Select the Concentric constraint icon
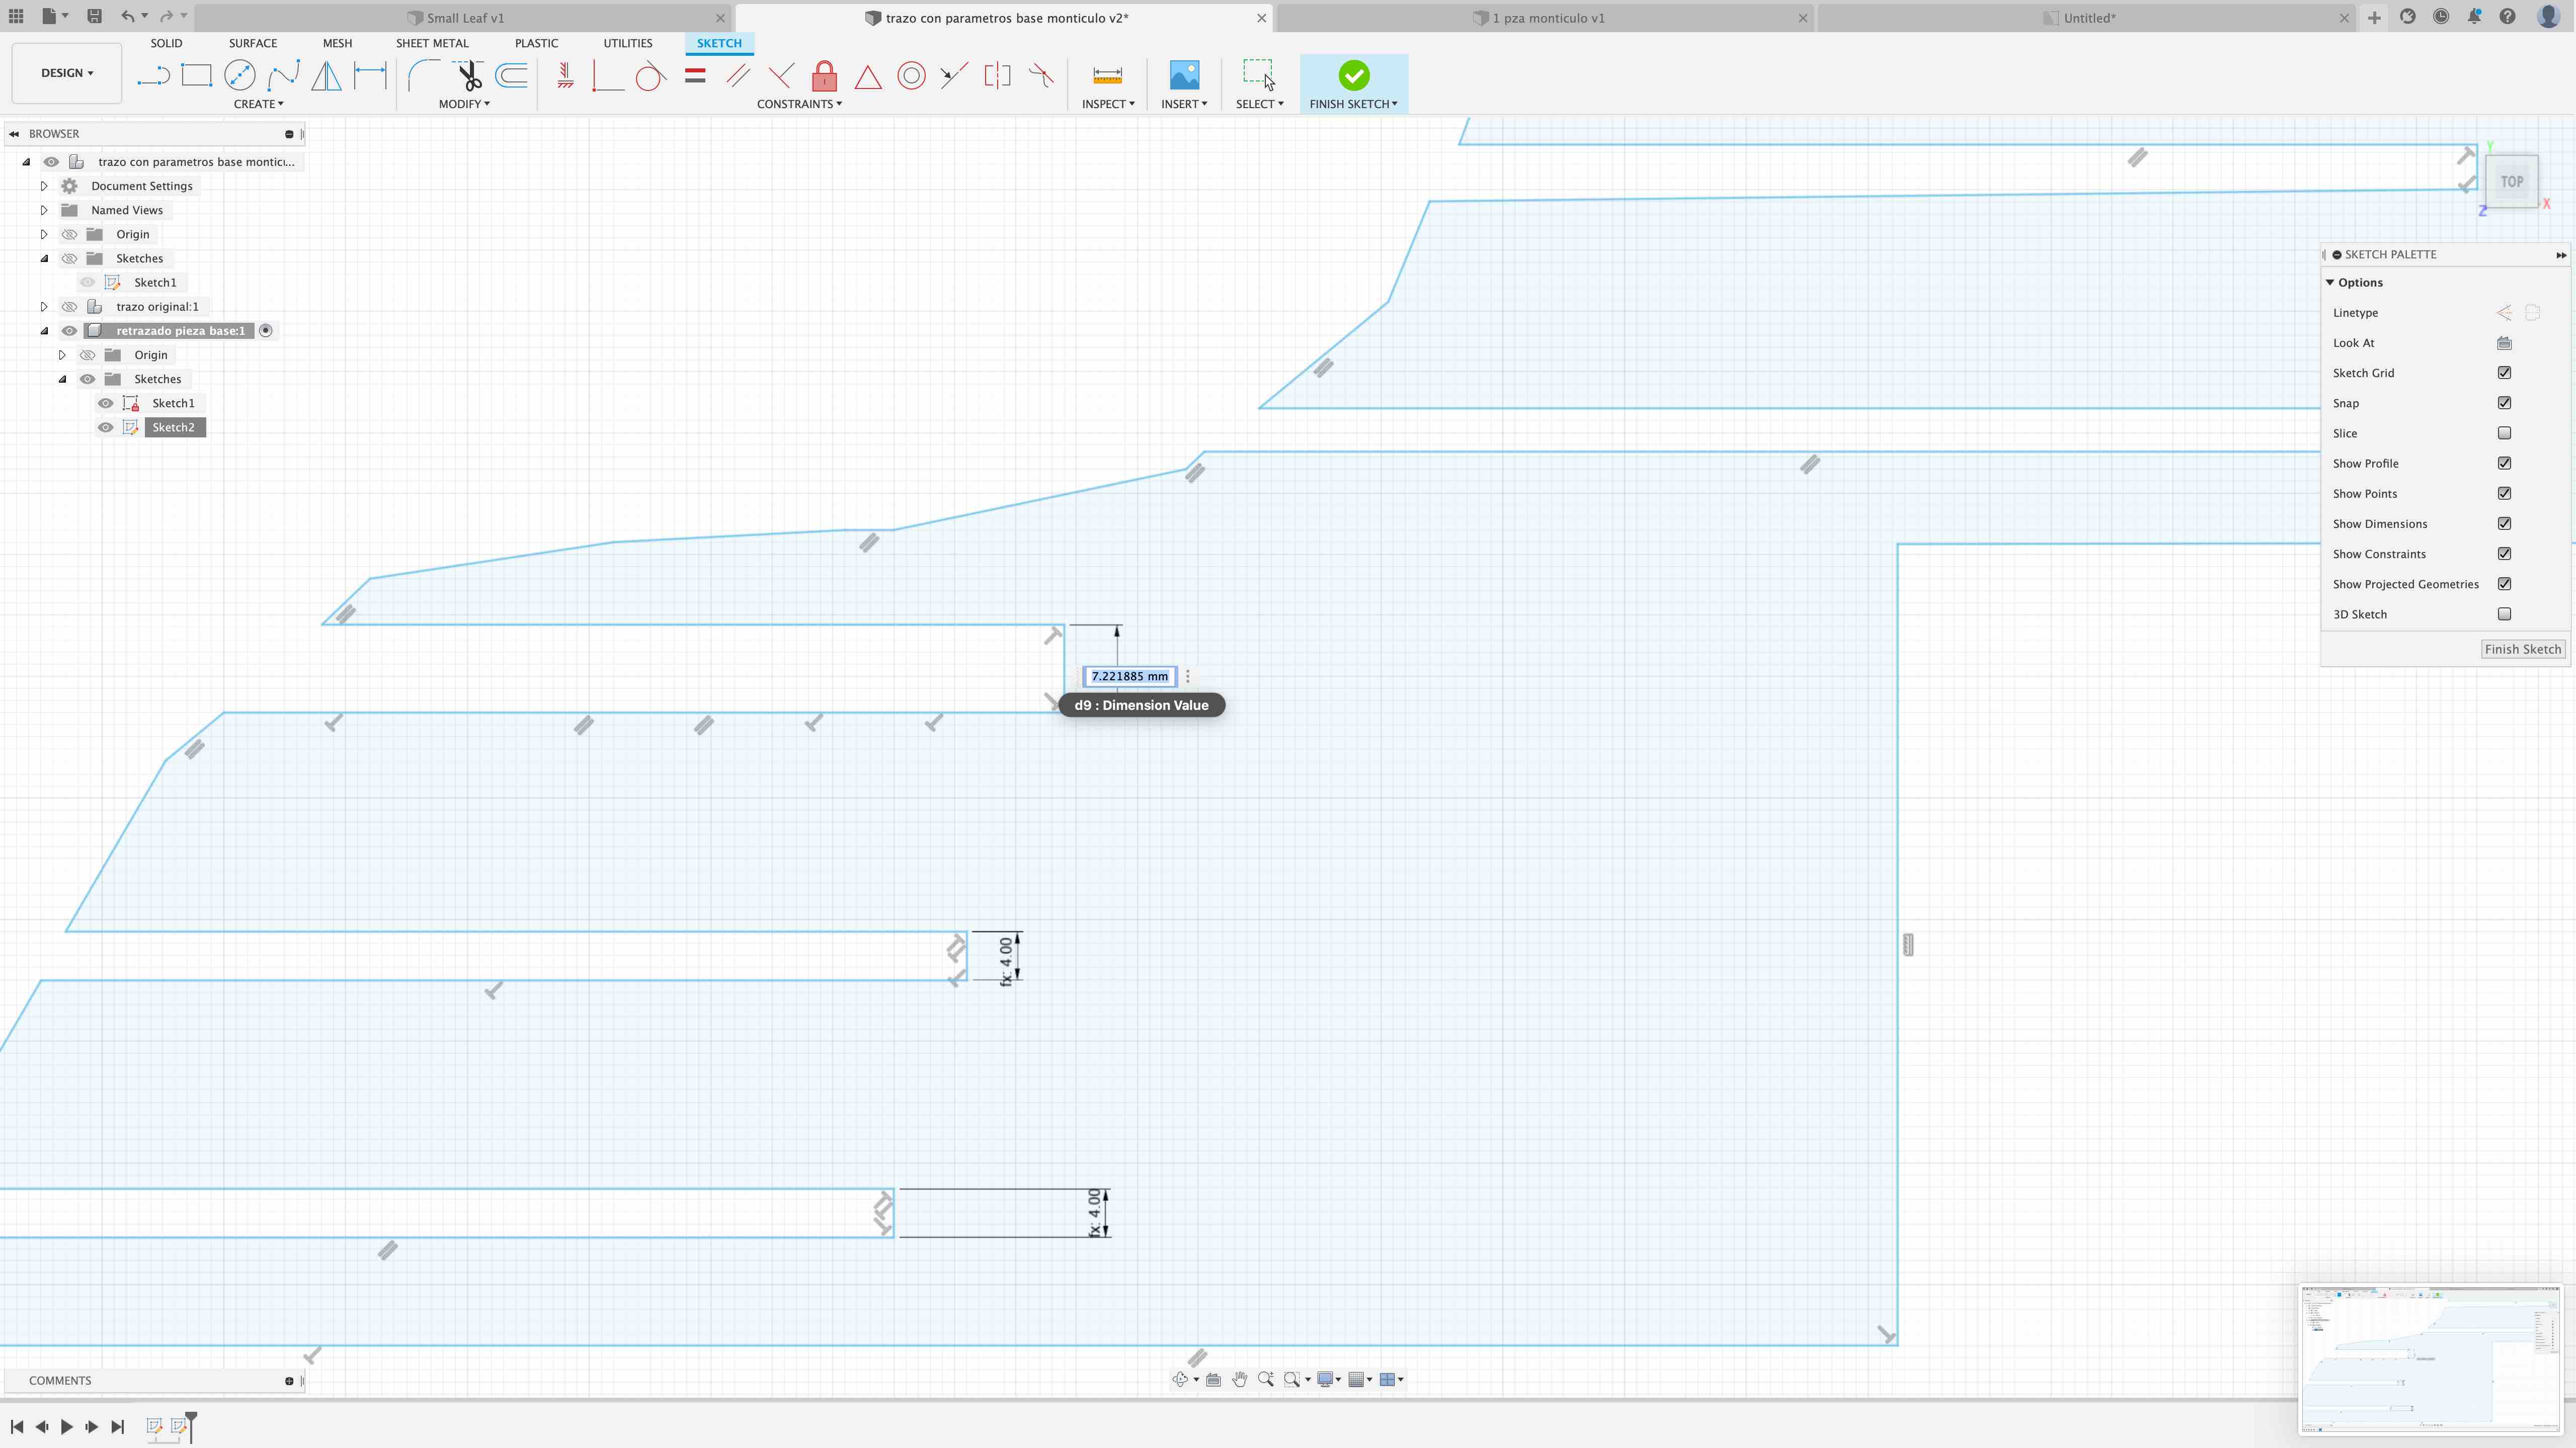The height and width of the screenshot is (1448, 2576). click(x=911, y=76)
